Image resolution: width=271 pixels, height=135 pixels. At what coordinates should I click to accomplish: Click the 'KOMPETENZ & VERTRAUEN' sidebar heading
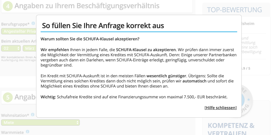click(231, 129)
